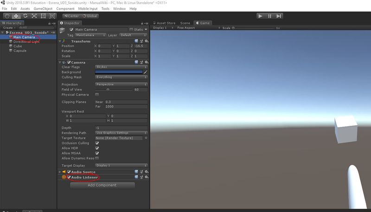The width and height of the screenshot is (371, 212).
Task: Select the Move tool
Action: [x=16, y=16]
